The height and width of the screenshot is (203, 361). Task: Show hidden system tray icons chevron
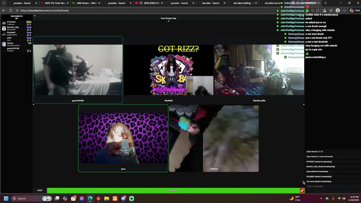[x=321, y=198]
